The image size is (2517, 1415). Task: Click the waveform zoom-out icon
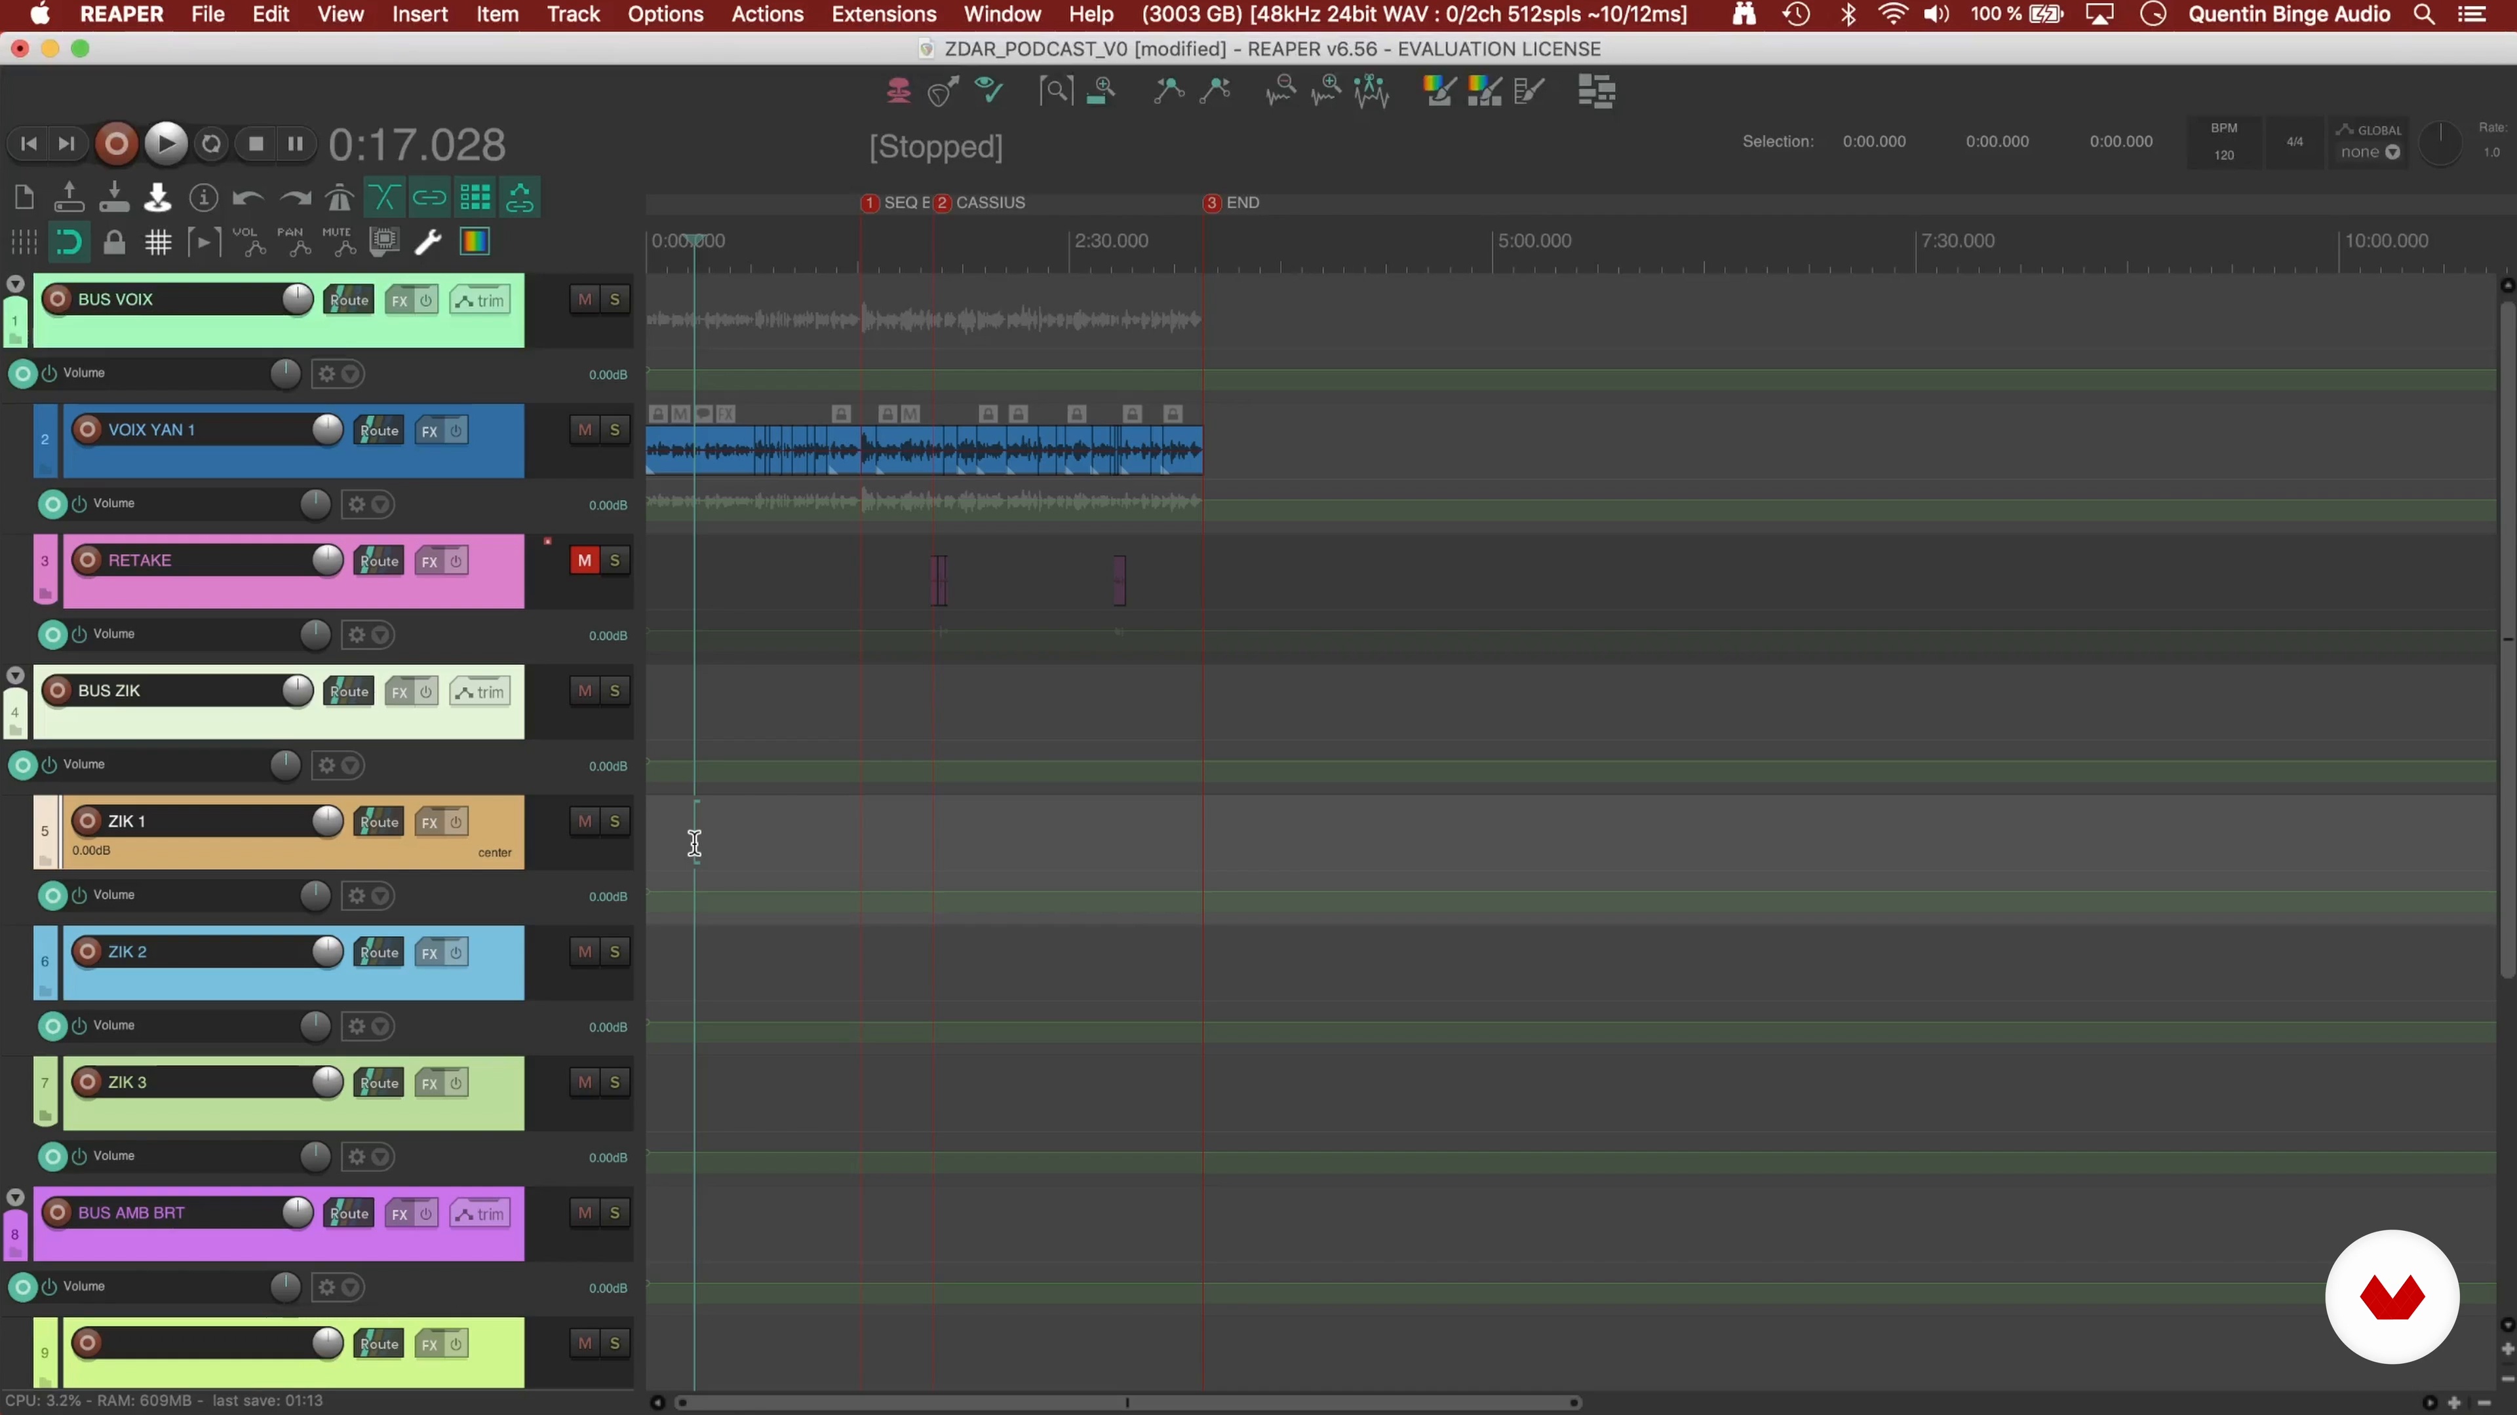(x=1281, y=92)
